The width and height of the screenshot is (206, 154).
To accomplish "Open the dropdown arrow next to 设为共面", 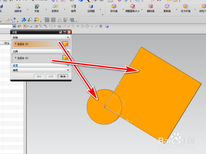I will pos(195,9).
